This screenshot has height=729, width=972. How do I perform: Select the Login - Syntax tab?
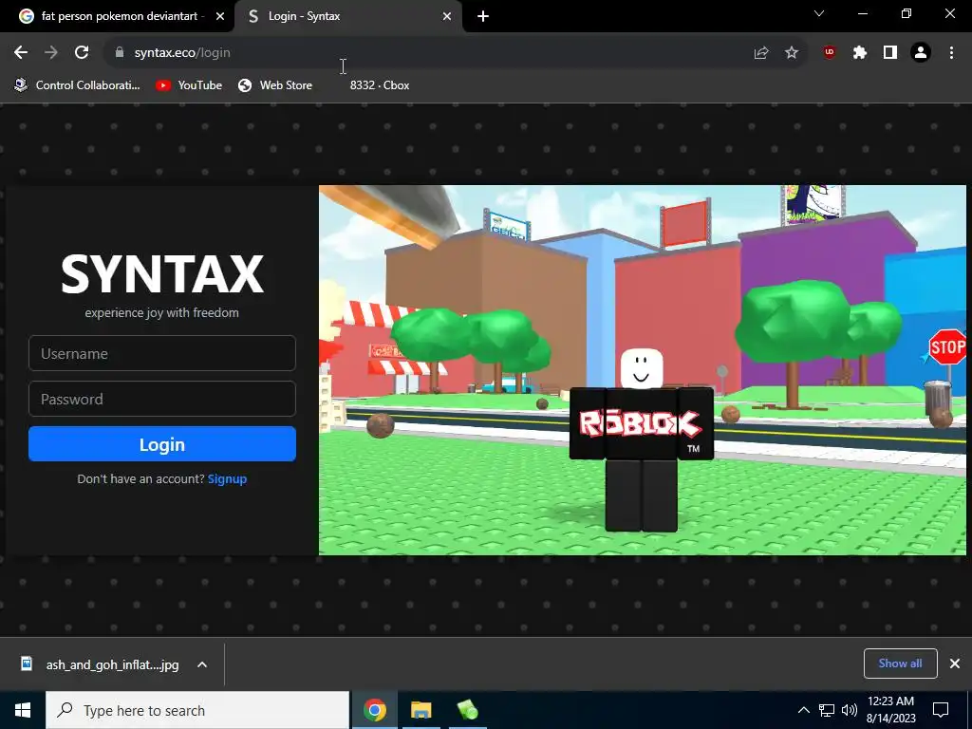[x=348, y=16]
